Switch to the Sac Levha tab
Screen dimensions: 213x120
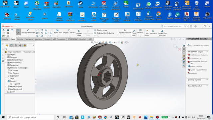coord(29,39)
